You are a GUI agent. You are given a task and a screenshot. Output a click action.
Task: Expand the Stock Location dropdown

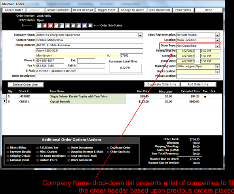pyautogui.click(x=217, y=72)
